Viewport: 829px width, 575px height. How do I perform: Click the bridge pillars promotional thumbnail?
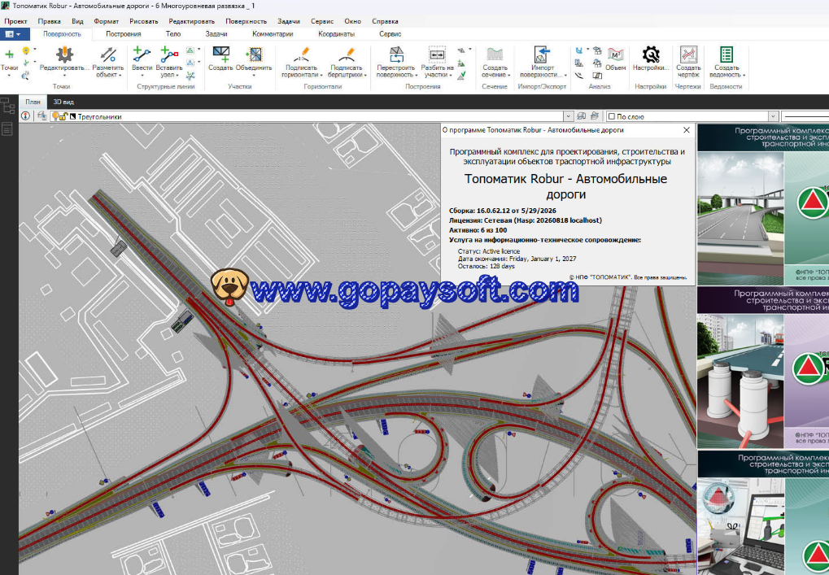click(x=740, y=381)
